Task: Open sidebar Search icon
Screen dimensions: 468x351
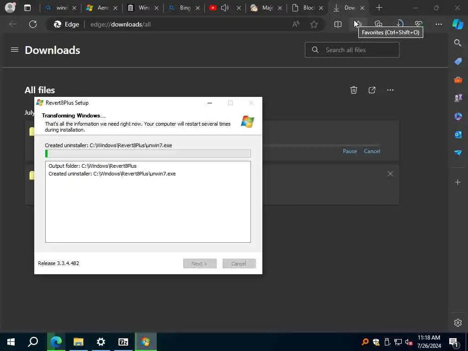Action: pyautogui.click(x=458, y=43)
